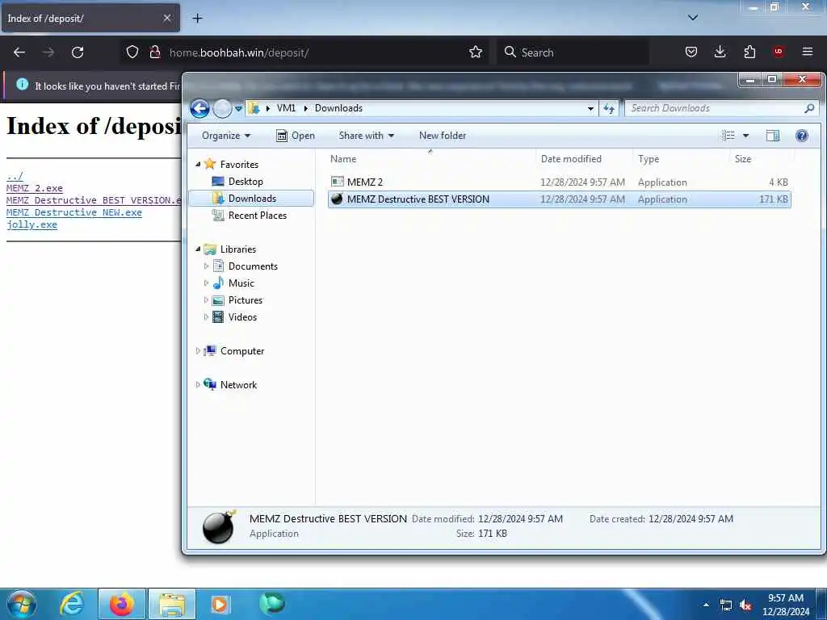Open MEMZ Destructive BEST VERSION.exe link

tap(94, 200)
